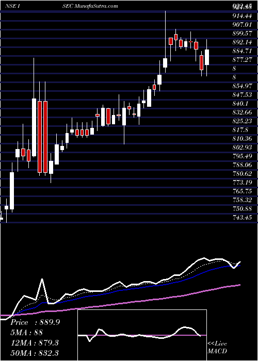Pick the 773.19 price label
This screenshot has width=258, height=361.
point(242,183)
